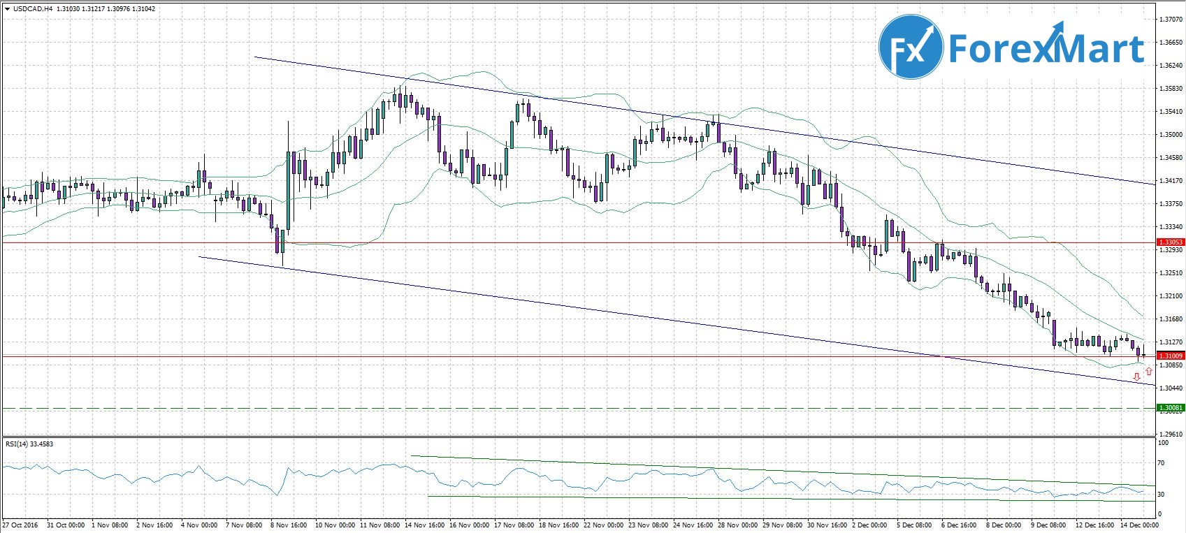Click the 6 Dec 16:00 time label

click(x=960, y=525)
